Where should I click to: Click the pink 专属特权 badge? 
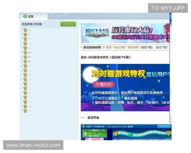click(103, 84)
